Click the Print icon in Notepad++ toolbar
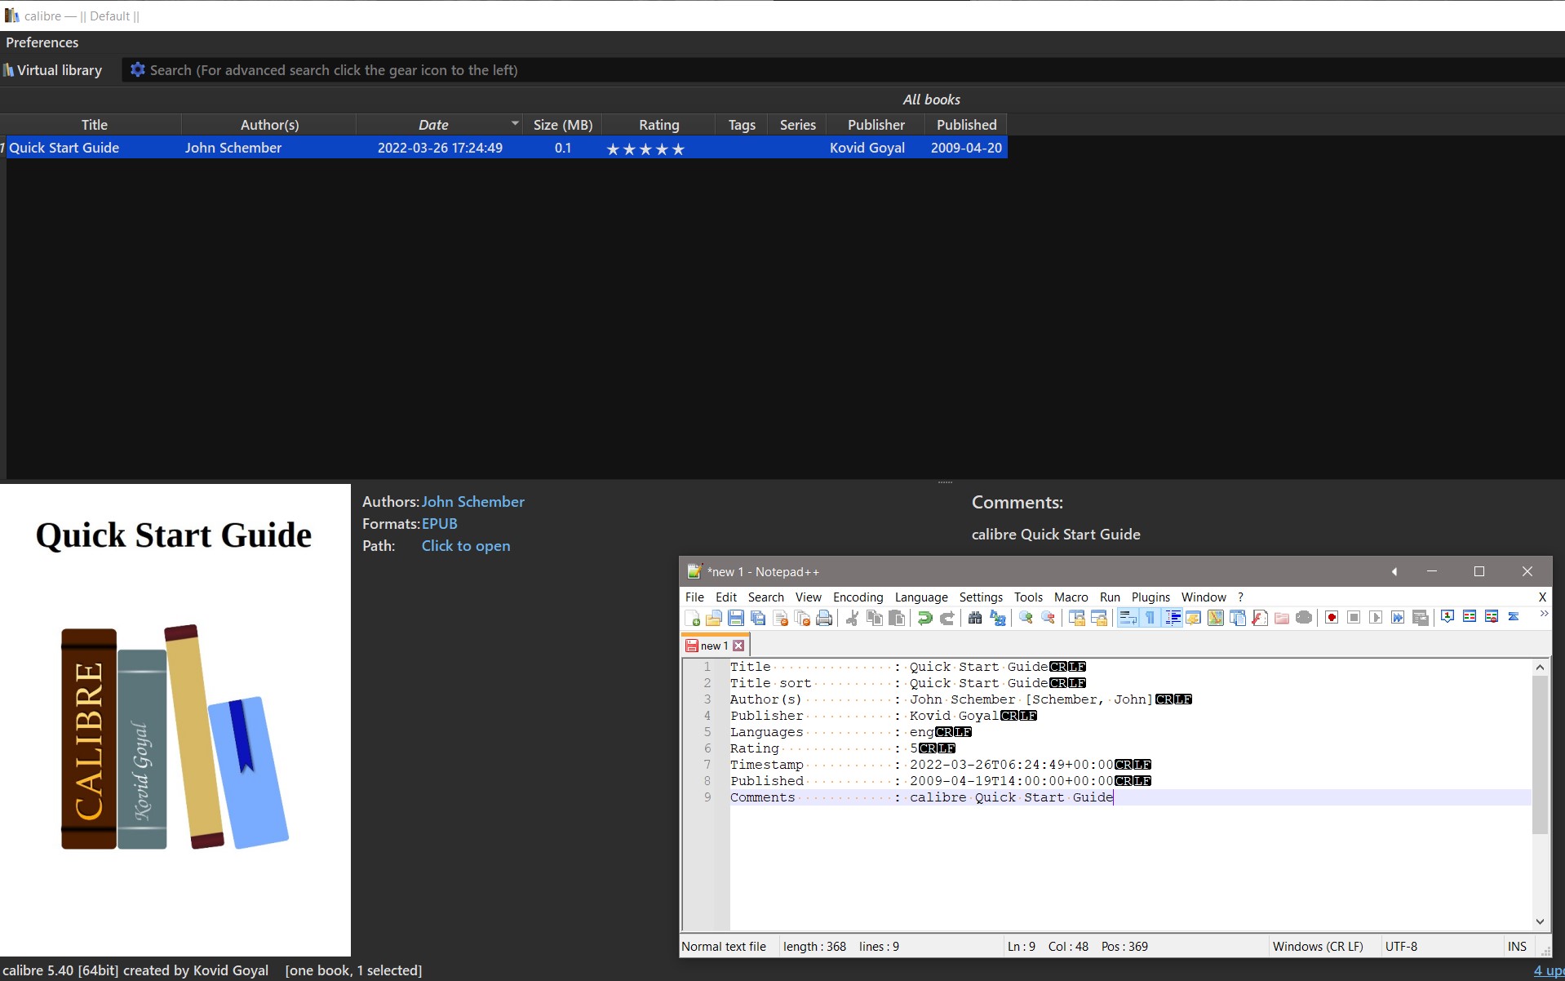1565x981 pixels. click(824, 618)
